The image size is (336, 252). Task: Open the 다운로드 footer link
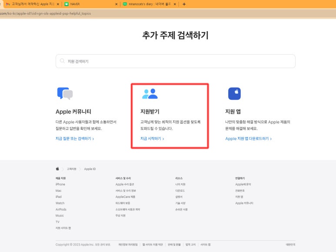click(180, 190)
